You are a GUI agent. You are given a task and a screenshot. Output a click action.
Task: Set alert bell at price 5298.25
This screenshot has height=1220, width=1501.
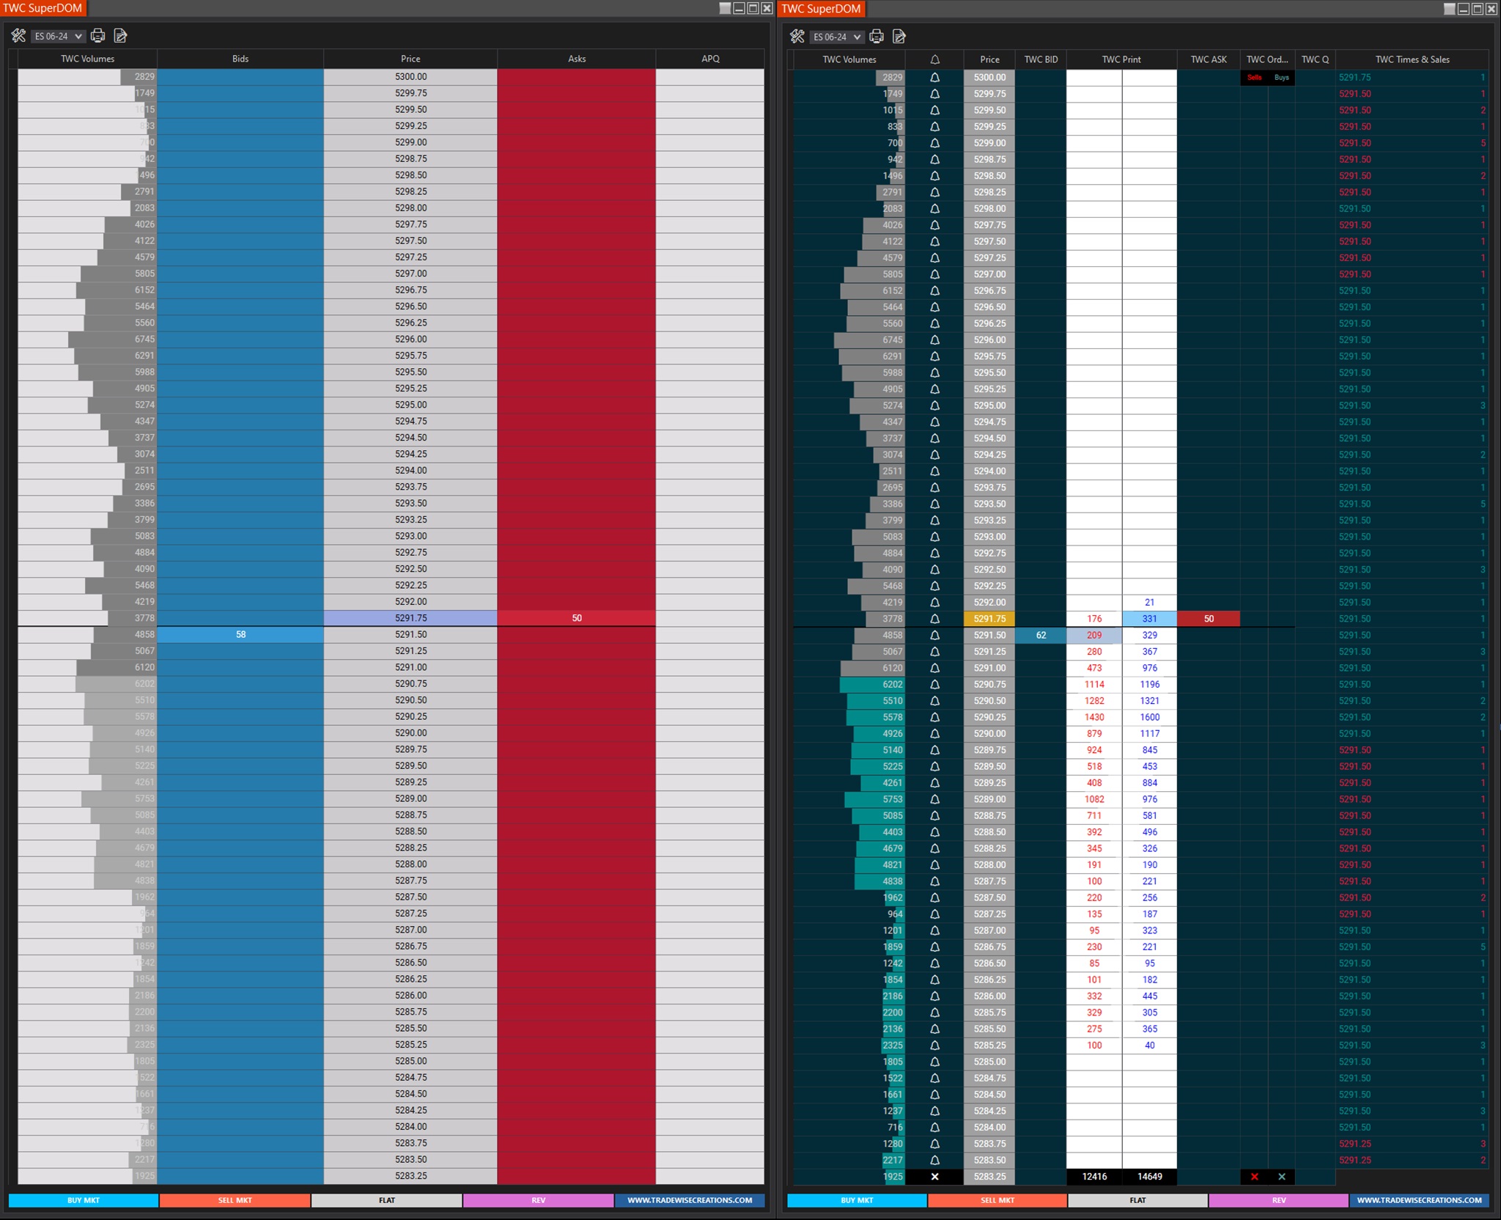tap(934, 192)
